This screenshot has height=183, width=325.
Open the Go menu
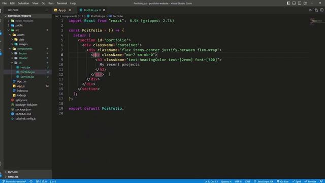pyautogui.click(x=43, y=3)
